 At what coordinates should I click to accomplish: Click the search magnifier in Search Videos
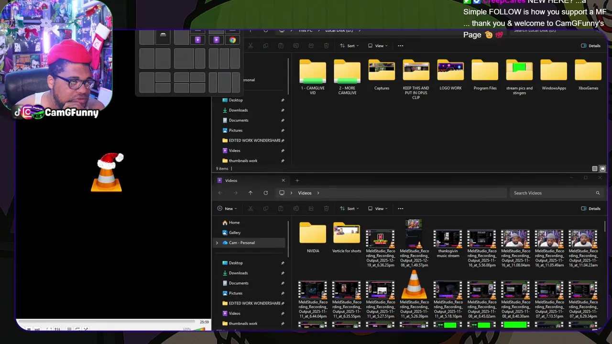598,193
